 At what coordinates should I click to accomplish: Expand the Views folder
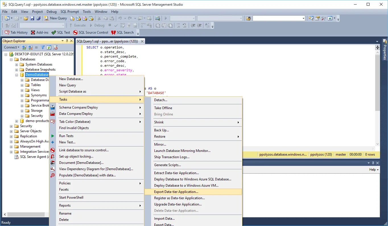[22, 90]
